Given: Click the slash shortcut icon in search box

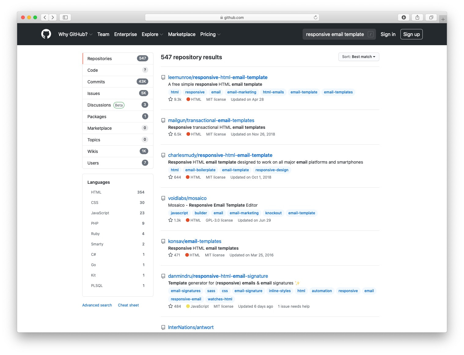Looking at the screenshot, I should pos(370,34).
